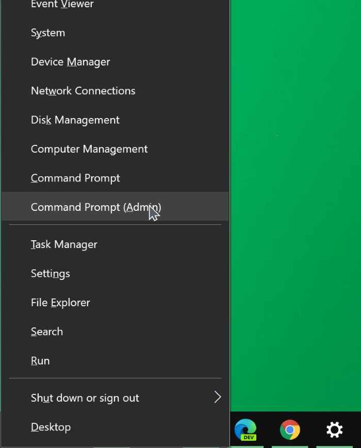Select the System menu entry
The height and width of the screenshot is (448, 361).
click(115, 33)
